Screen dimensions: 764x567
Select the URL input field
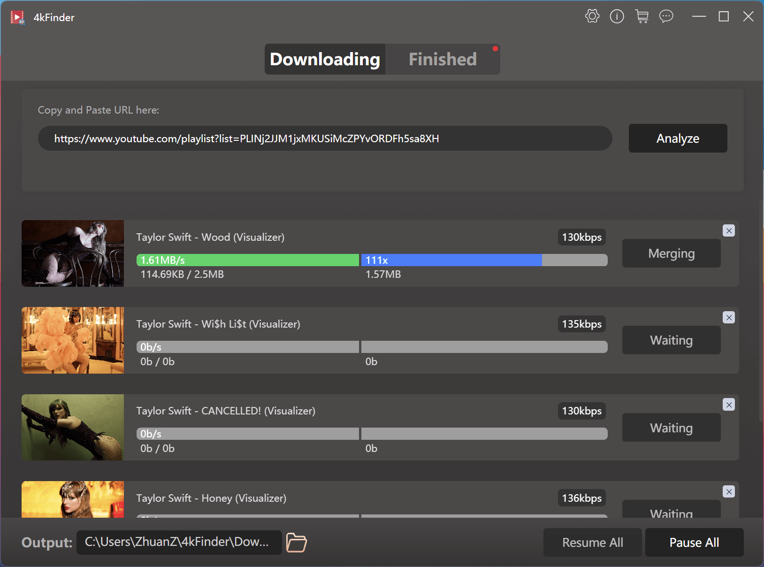325,138
